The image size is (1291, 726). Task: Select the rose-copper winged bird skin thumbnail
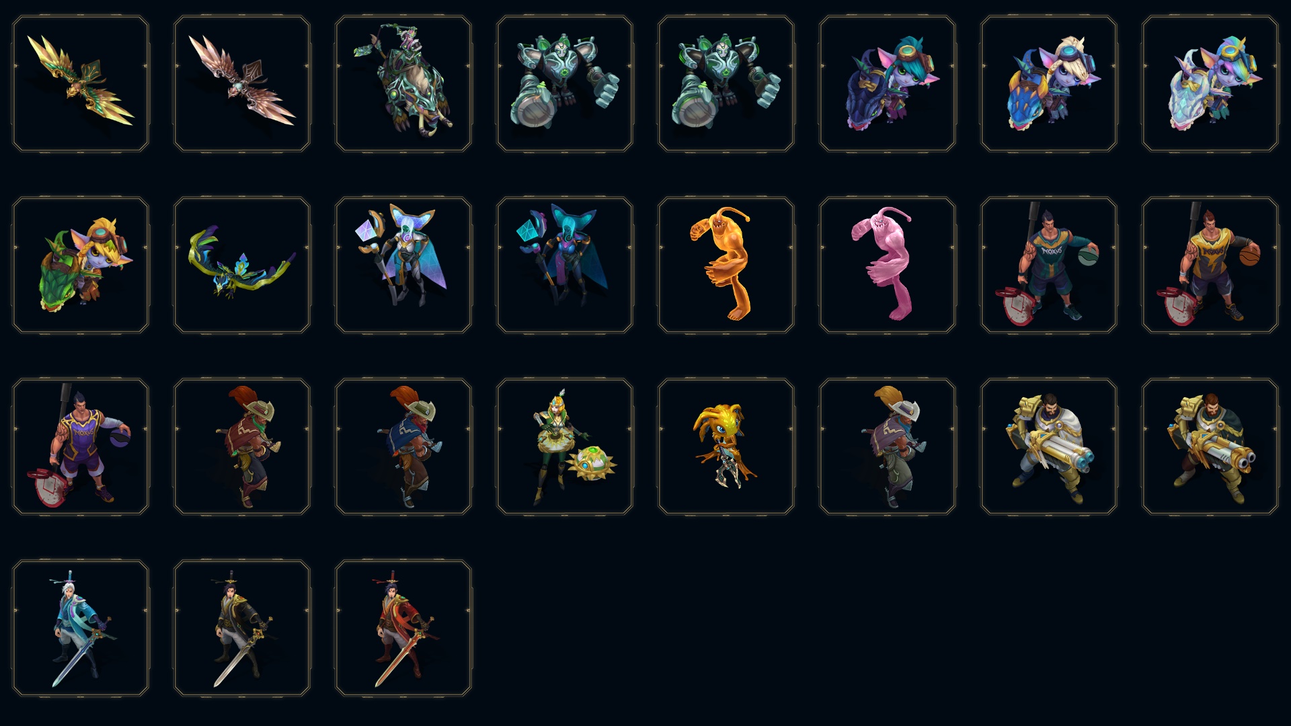coord(242,84)
